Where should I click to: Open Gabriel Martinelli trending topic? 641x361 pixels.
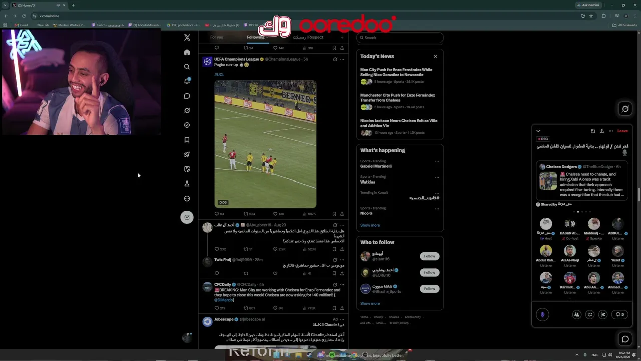[376, 166]
